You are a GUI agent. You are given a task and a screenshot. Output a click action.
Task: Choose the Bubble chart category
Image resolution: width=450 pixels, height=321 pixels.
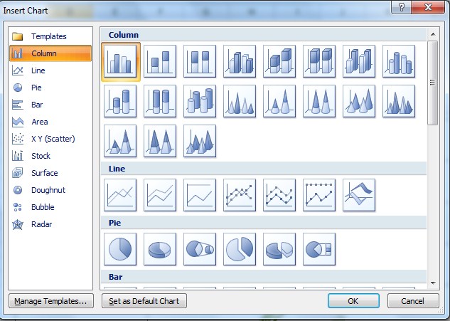tap(50, 207)
